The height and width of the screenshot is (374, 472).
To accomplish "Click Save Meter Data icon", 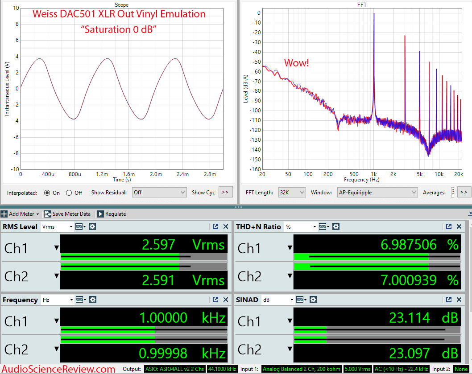I will [x=48, y=214].
